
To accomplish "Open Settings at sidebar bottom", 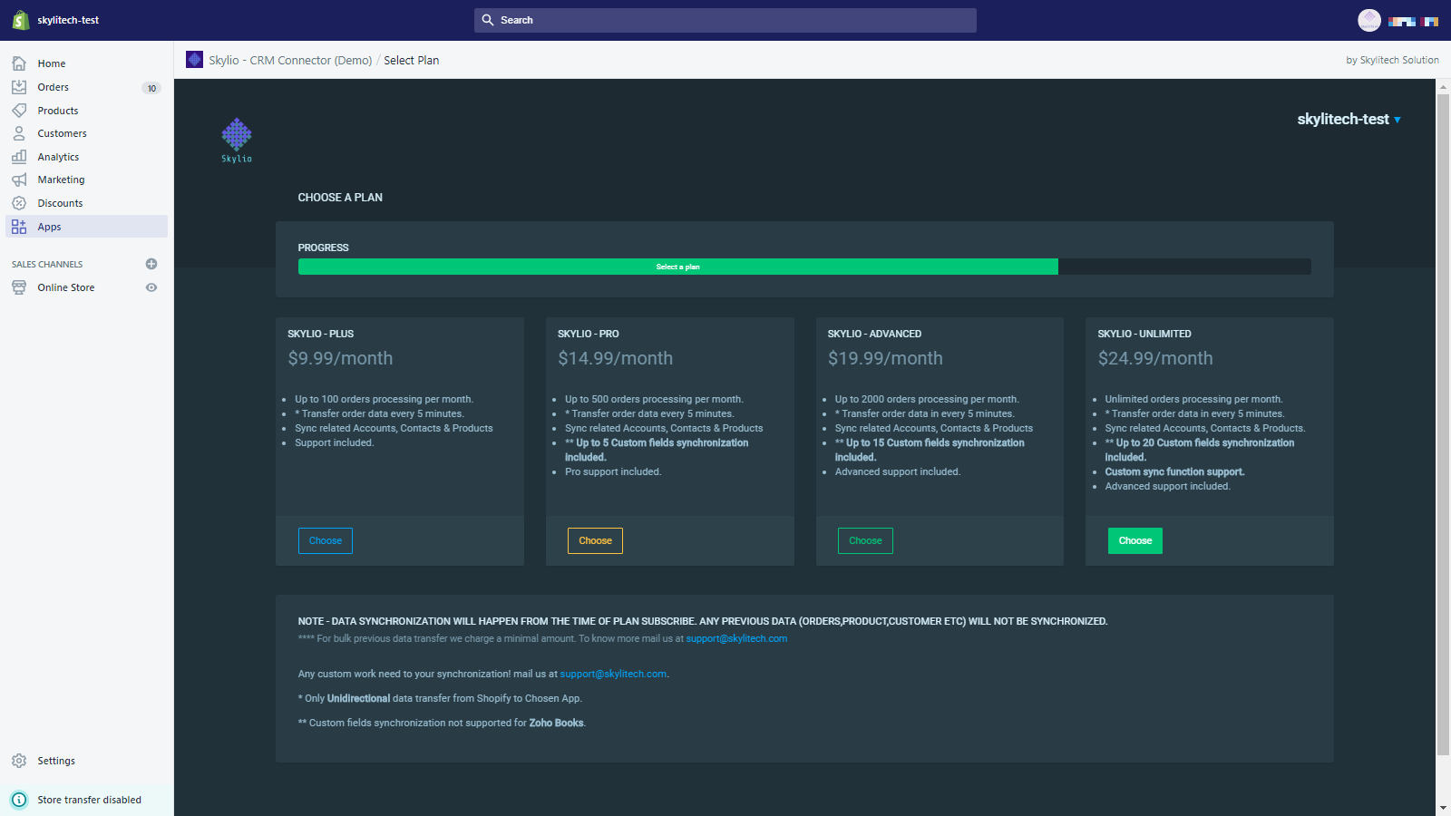I will pyautogui.click(x=56, y=761).
